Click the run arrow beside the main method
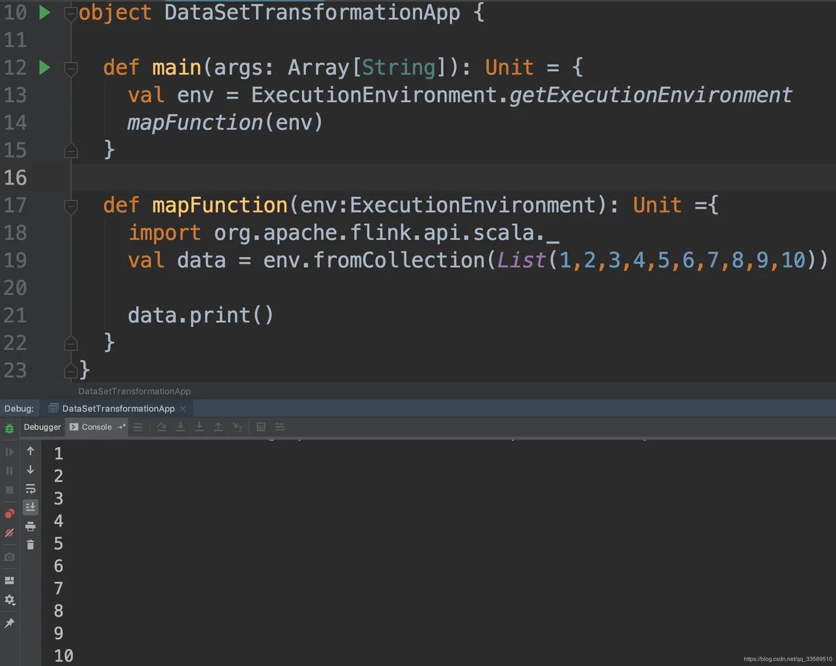This screenshot has width=836, height=666. [45, 67]
